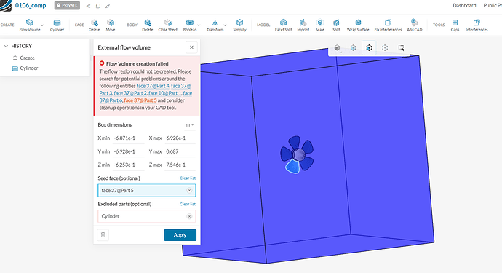
Task: Click the share project icon
Action: tap(88, 6)
